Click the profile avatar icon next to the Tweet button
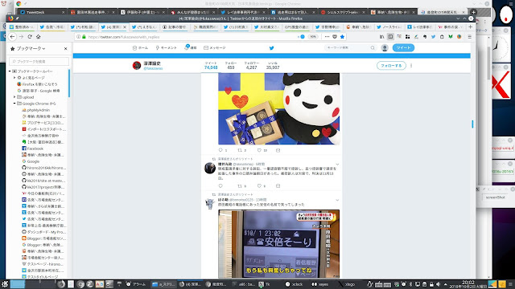The height and width of the screenshot is (289, 515). (x=385, y=48)
